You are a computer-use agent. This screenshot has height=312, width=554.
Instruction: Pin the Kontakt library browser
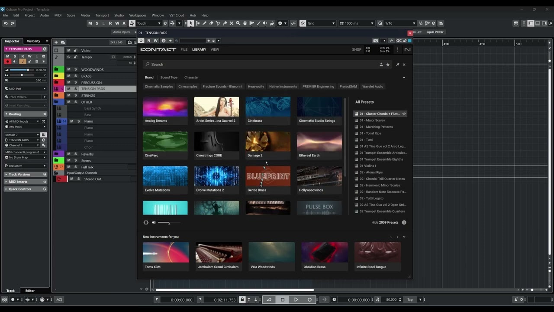click(397, 65)
